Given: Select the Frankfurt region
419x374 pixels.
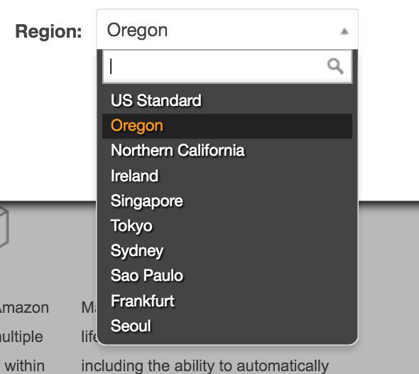Looking at the screenshot, I should [x=227, y=301].
